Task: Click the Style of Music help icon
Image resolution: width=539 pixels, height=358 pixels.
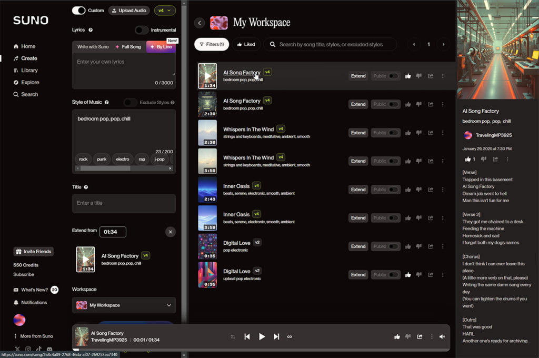Action: click(106, 102)
